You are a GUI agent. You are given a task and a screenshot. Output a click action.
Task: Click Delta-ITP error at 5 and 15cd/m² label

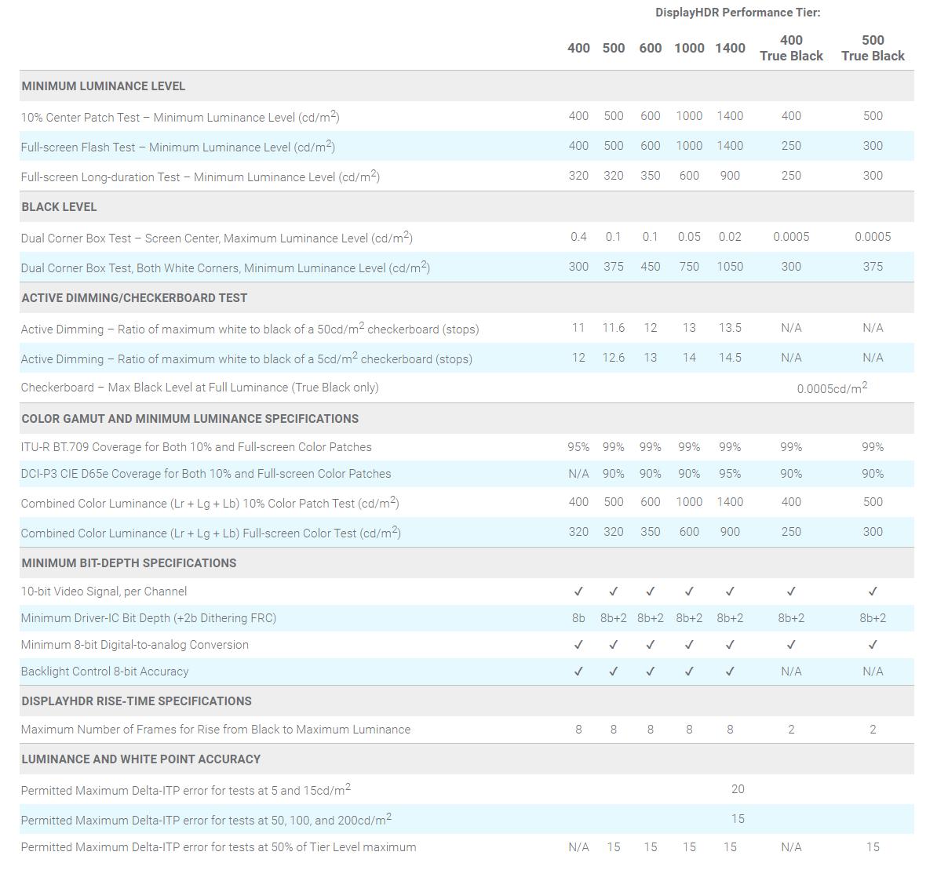pyautogui.click(x=186, y=789)
